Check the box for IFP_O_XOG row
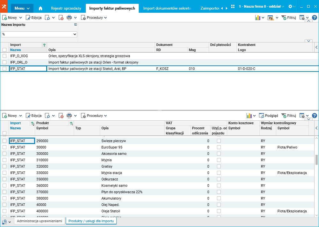The height and width of the screenshot is (227, 319). click(4, 56)
